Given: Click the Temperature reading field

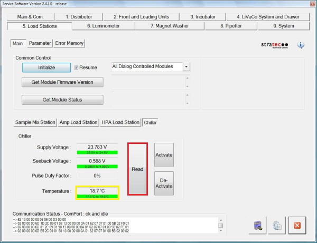Looking at the screenshot, I should coord(97,190).
